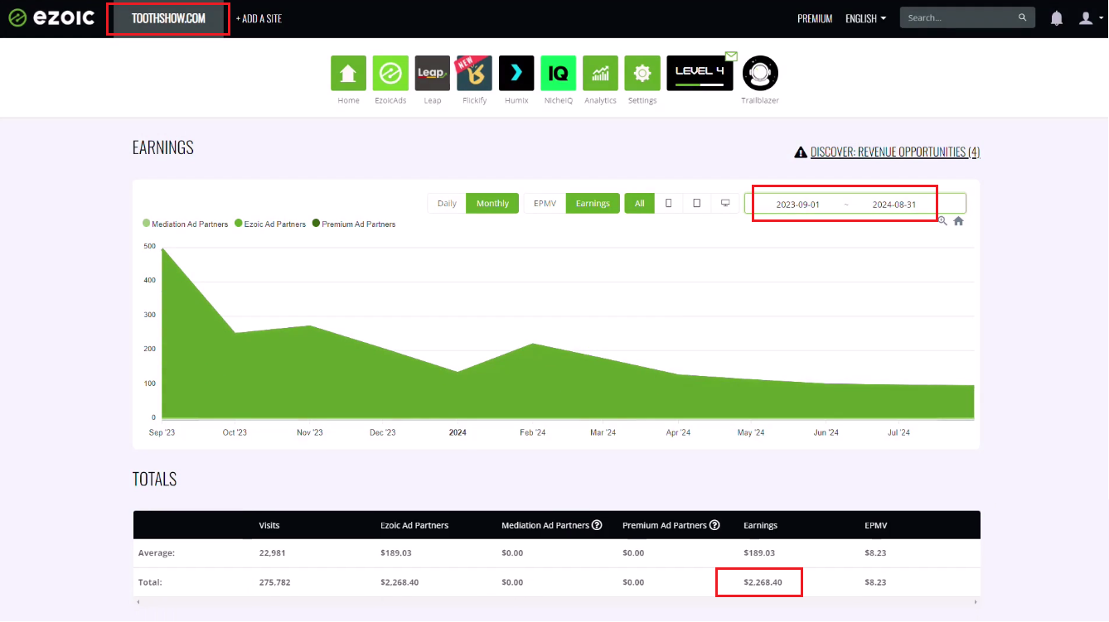
Task: Open the EzoicAds icon
Action: tap(390, 73)
